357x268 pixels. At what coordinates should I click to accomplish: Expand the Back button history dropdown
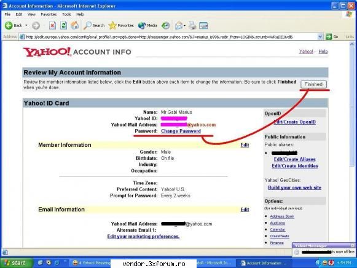coord(26,25)
